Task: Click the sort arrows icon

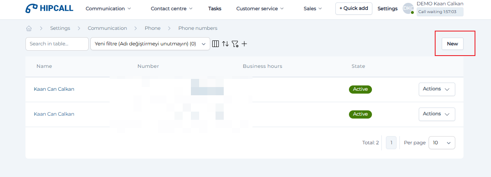Action: (225, 44)
